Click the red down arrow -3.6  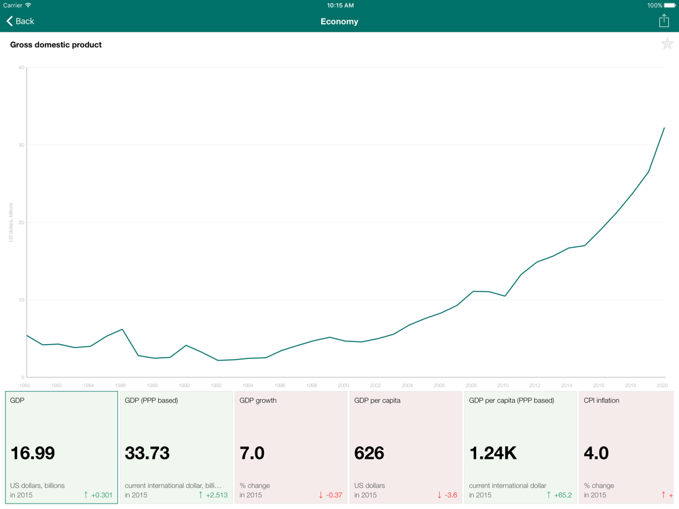[447, 495]
